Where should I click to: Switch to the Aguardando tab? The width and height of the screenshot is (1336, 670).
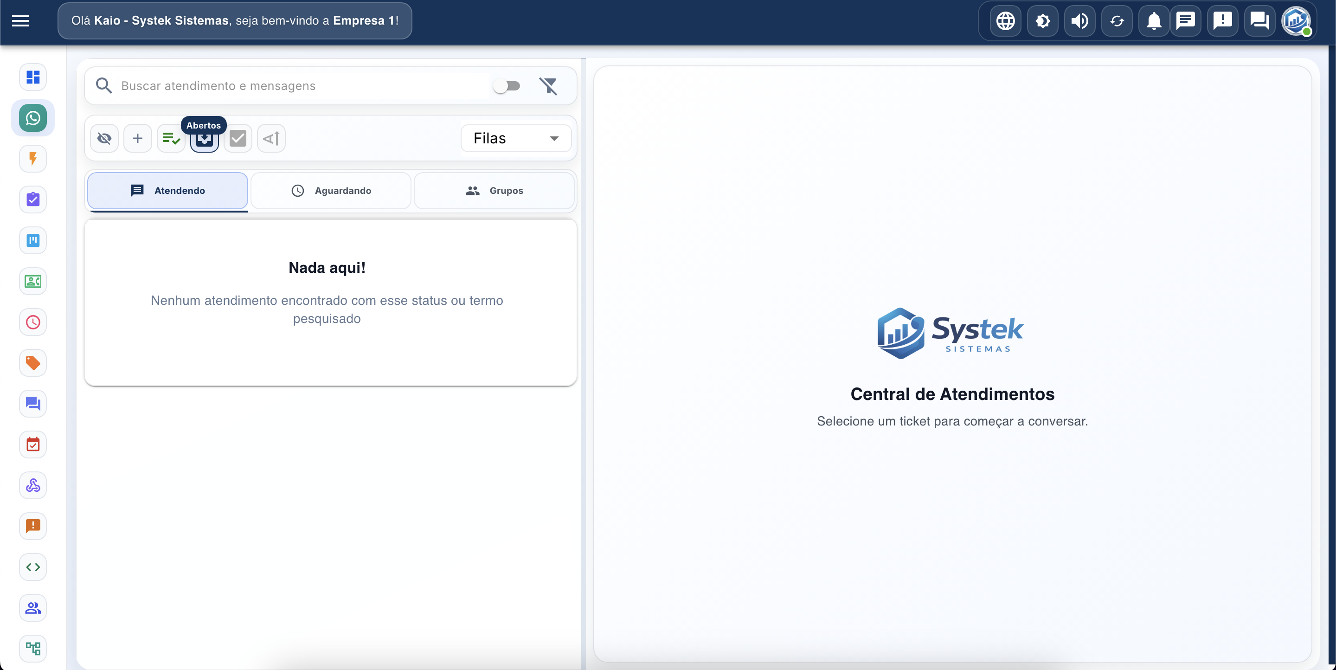coord(331,191)
